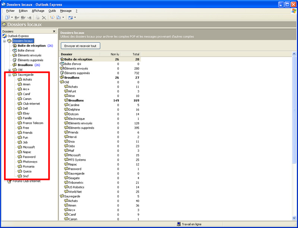Open the Message menu

pos(66,11)
